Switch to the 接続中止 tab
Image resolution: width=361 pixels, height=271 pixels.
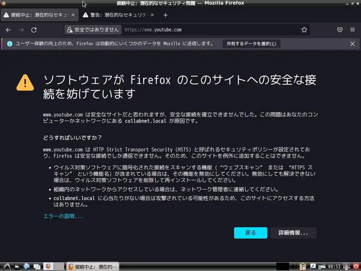point(39,15)
